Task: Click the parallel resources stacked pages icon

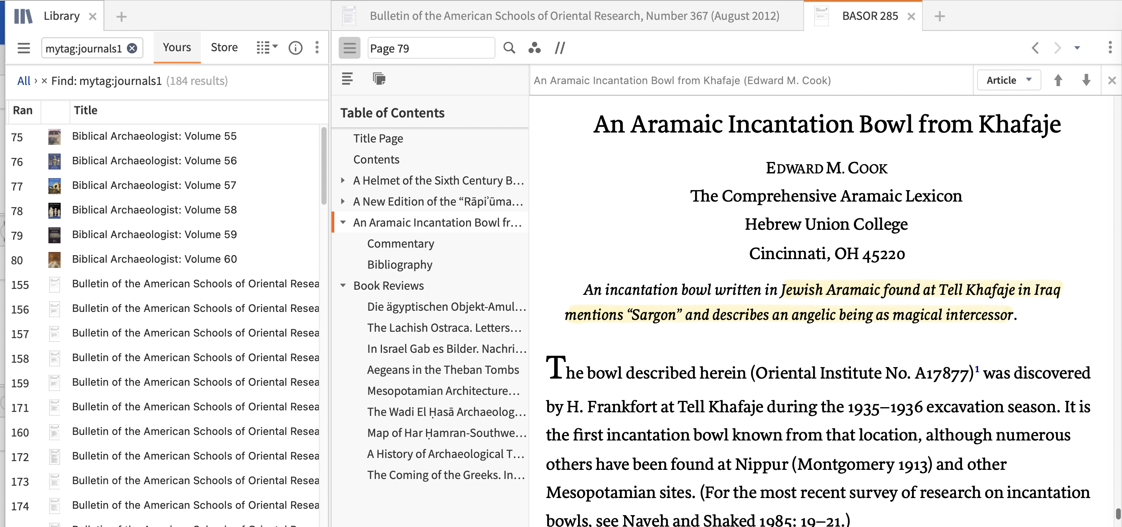Action: click(x=379, y=79)
